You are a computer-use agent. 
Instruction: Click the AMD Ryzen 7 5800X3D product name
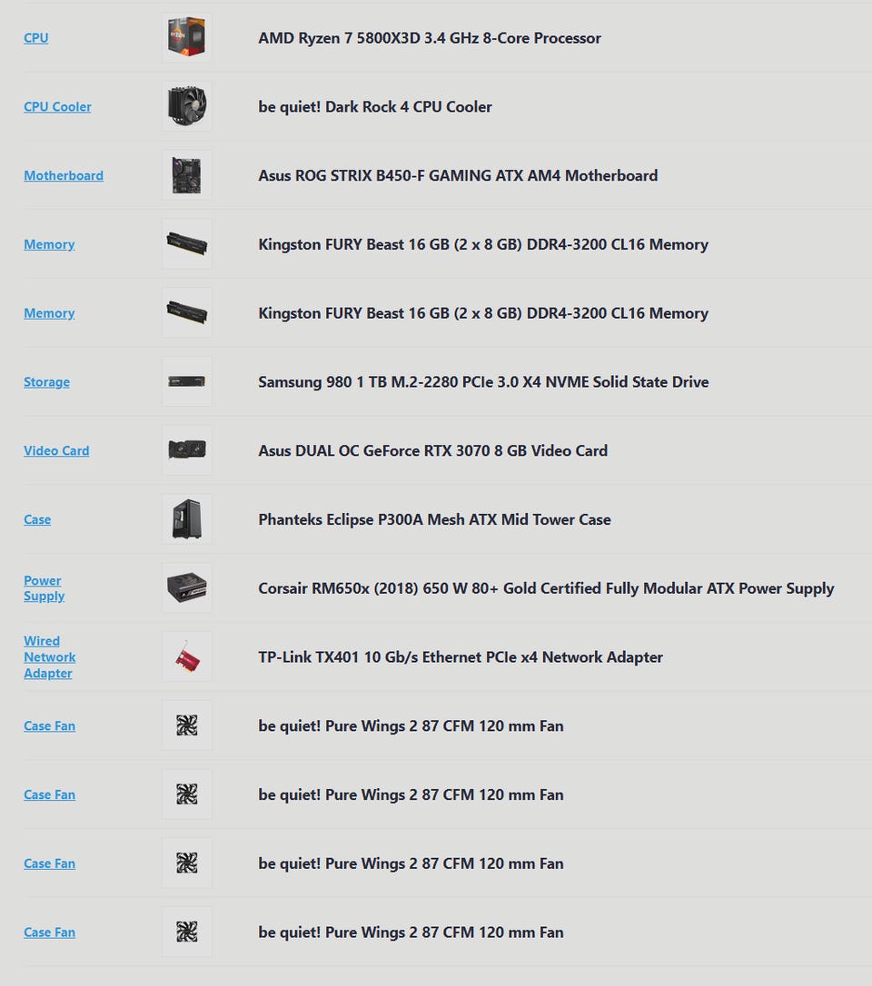pos(430,38)
